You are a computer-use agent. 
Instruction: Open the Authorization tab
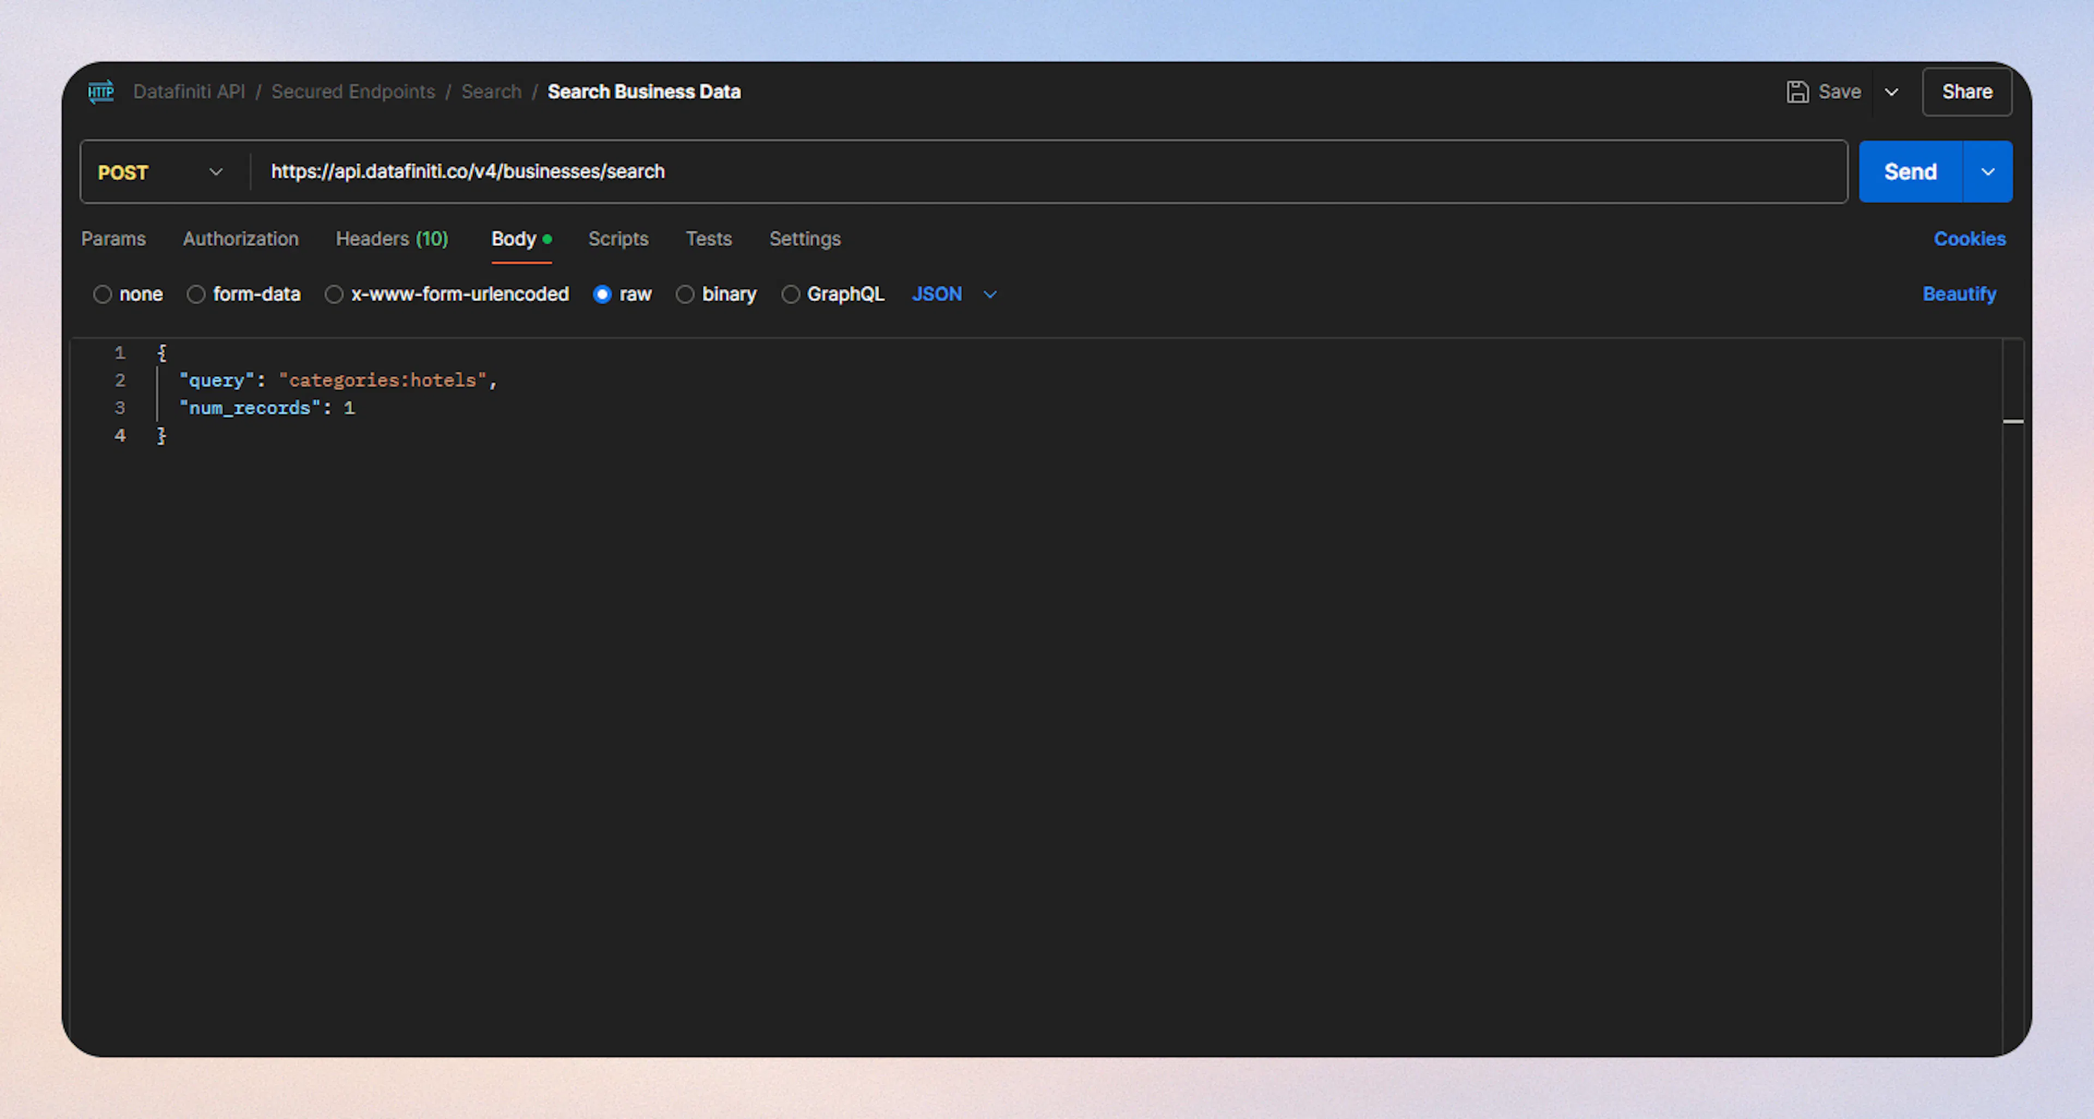(x=240, y=239)
